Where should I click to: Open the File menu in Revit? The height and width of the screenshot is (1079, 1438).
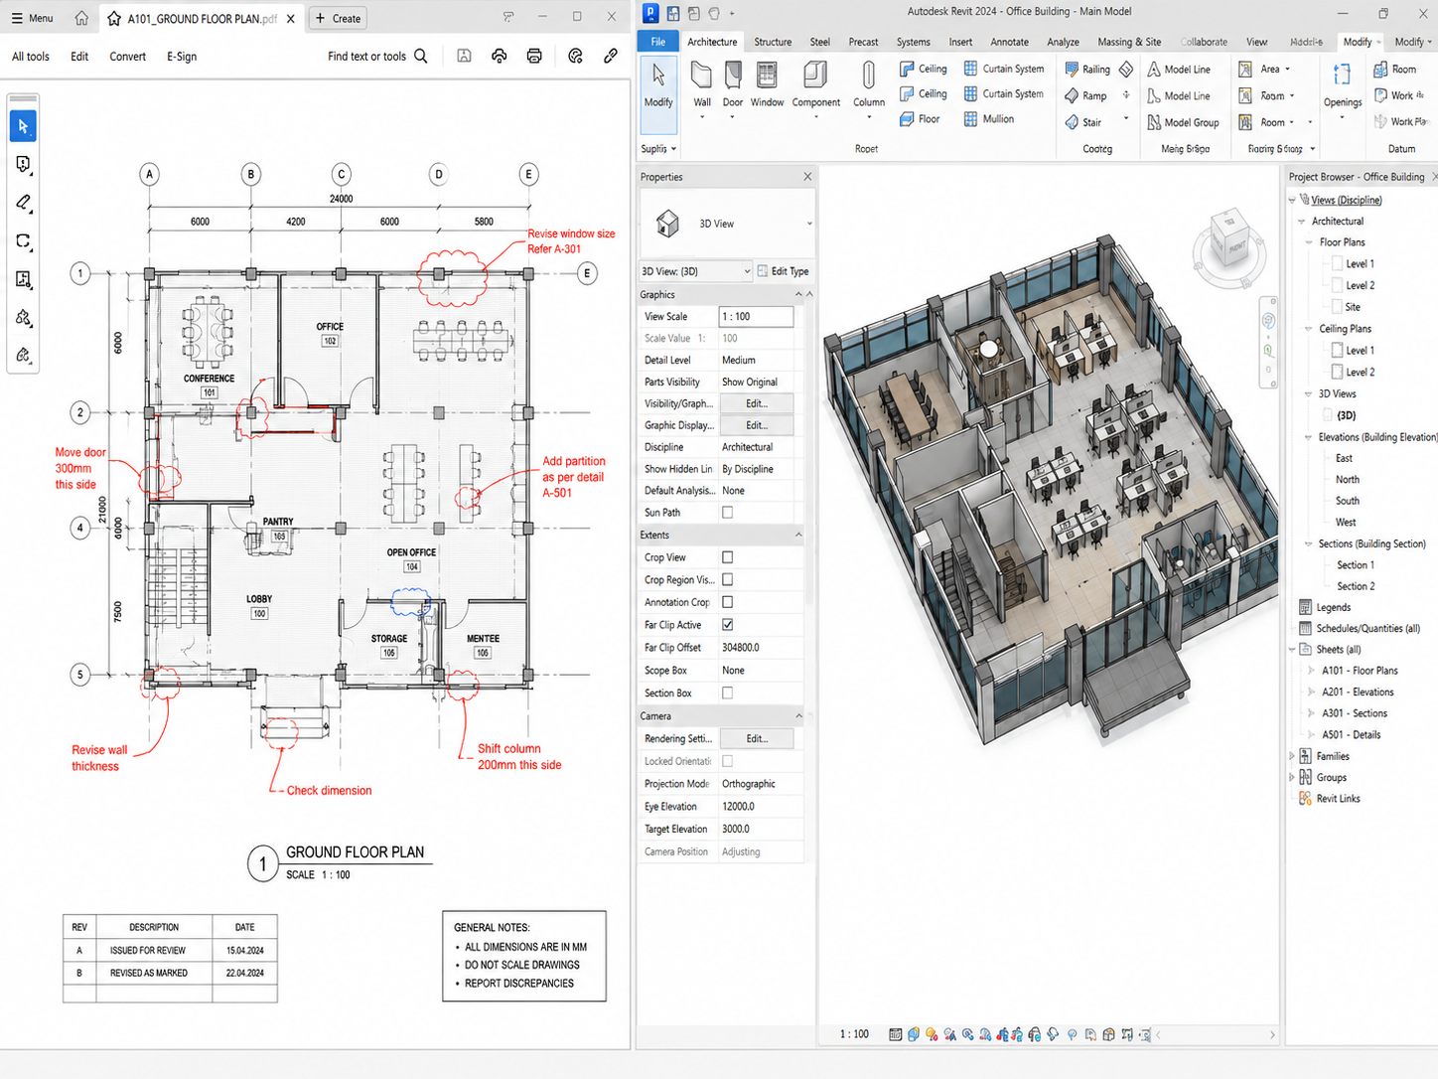point(657,42)
